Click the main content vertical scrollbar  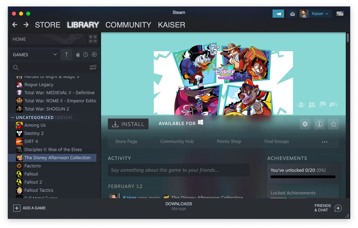[x=348, y=38]
